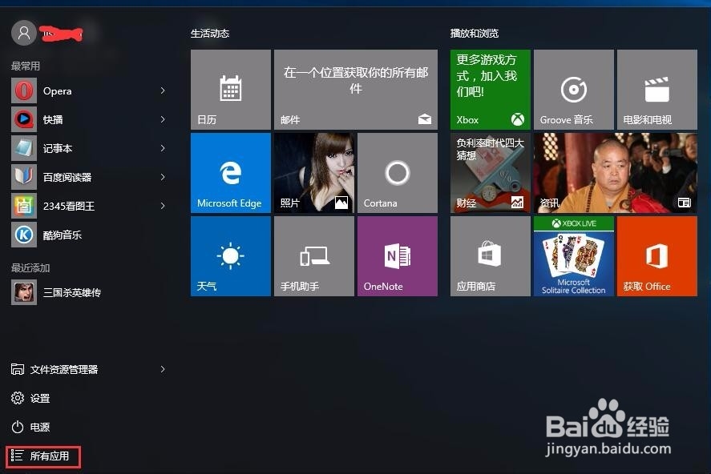Open the 邮件 mail tile
This screenshot has width=711, height=474.
tap(356, 90)
